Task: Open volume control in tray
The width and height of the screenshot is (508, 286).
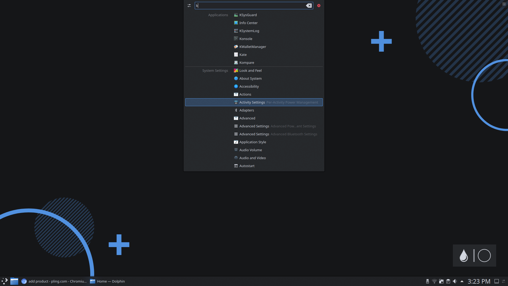Action: pos(455,281)
